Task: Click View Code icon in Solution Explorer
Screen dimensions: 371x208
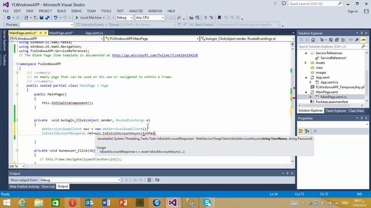Action: 351,40
